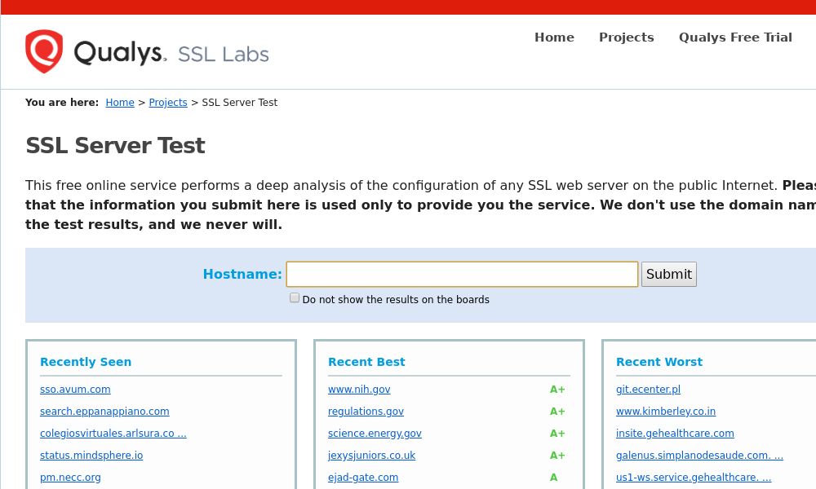Follow the Projects breadcrumb link

[x=167, y=103]
